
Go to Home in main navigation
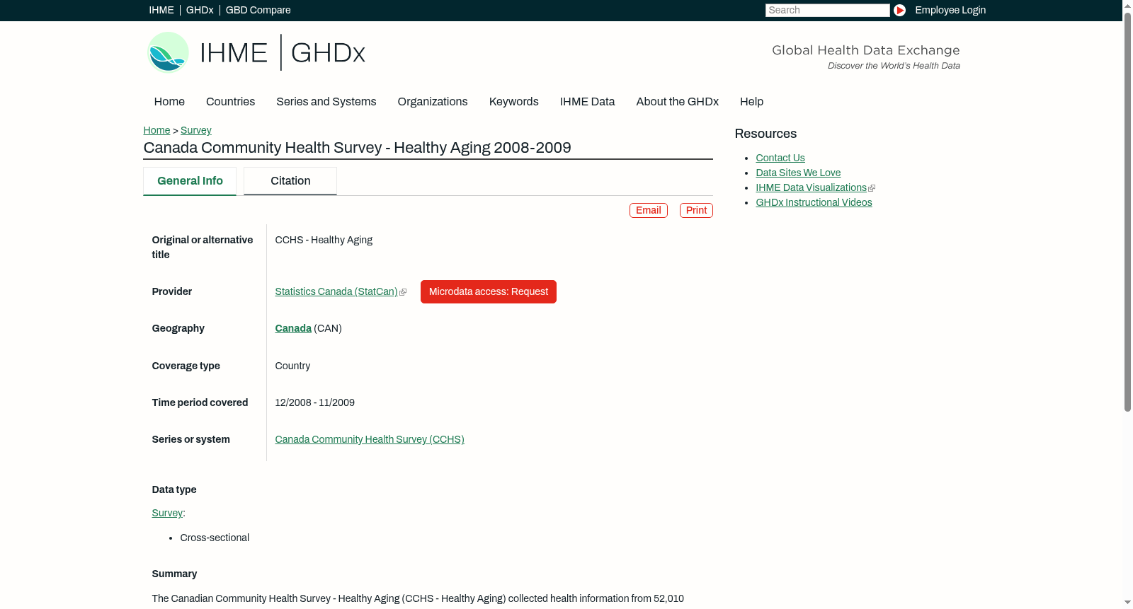click(169, 102)
